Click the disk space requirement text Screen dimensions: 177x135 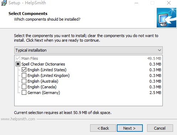(63, 113)
